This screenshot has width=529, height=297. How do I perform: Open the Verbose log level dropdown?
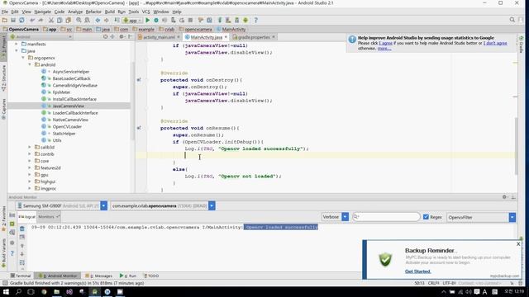click(x=345, y=217)
